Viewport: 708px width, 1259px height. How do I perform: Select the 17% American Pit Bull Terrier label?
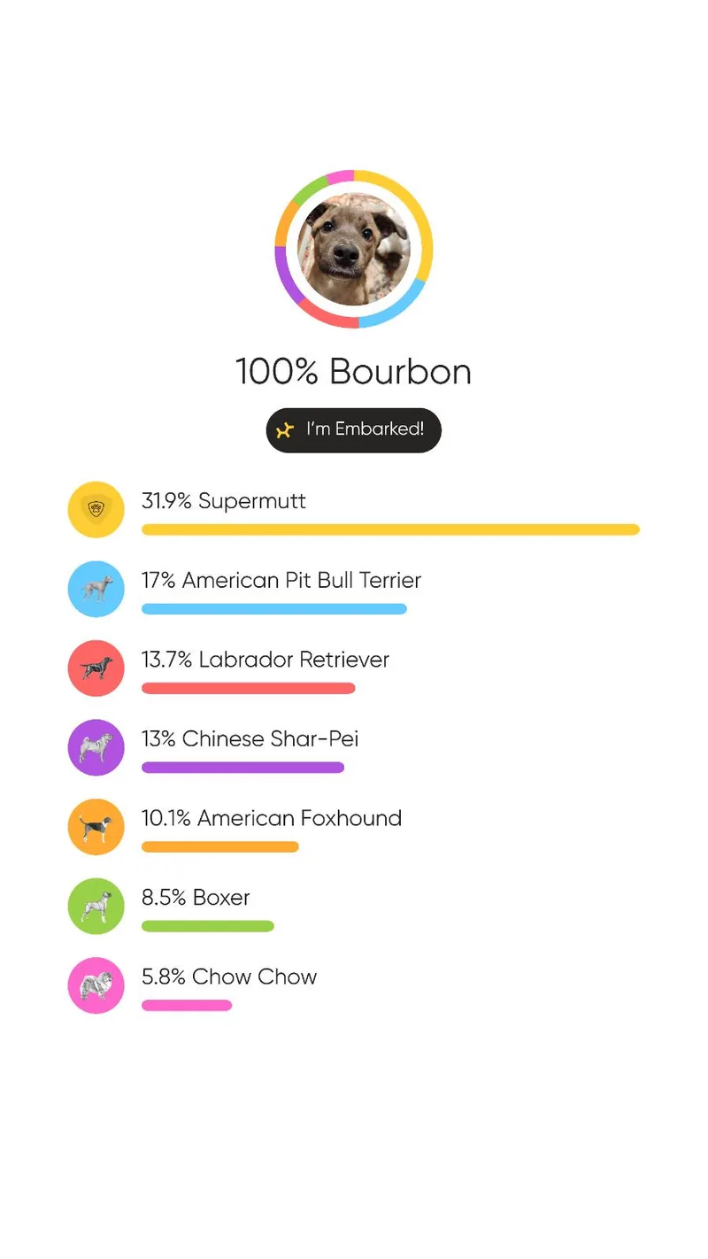281,581
